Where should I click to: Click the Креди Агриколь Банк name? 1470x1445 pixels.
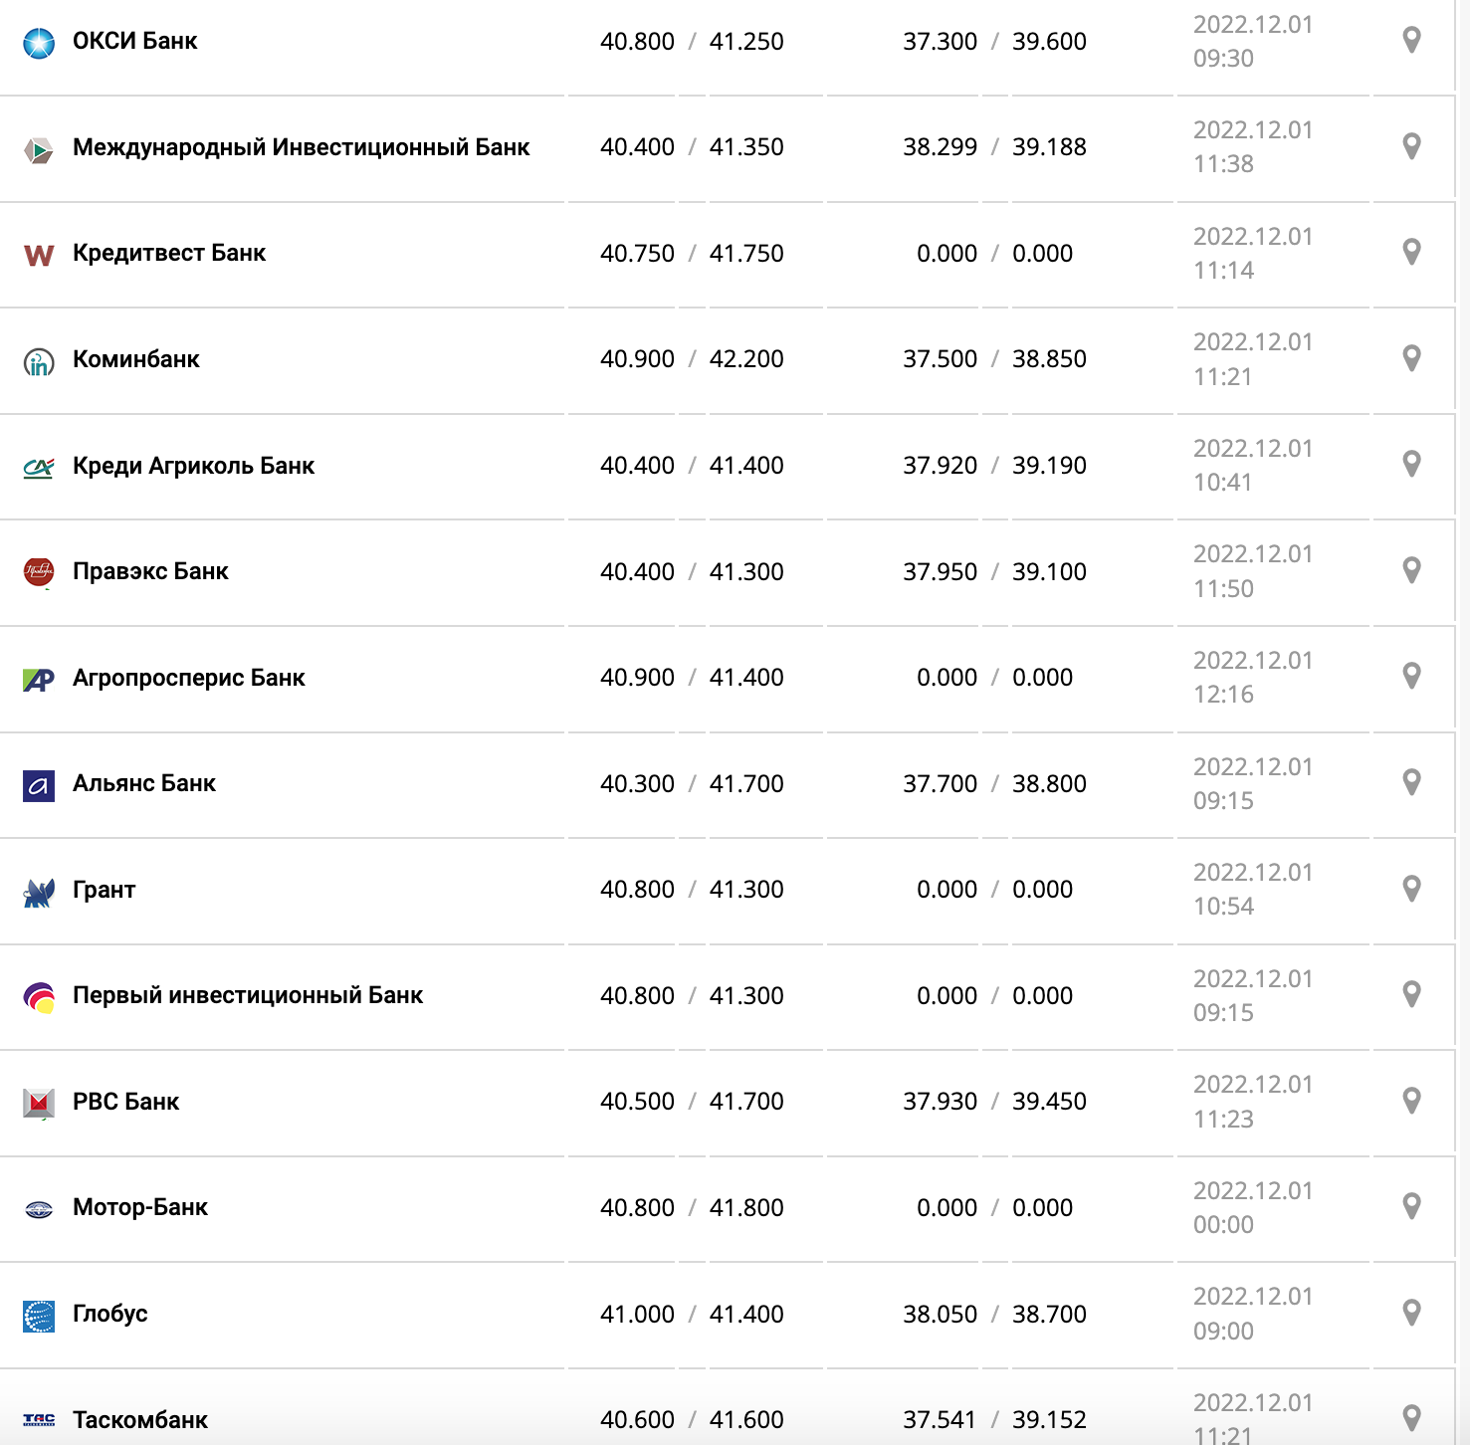(x=193, y=466)
